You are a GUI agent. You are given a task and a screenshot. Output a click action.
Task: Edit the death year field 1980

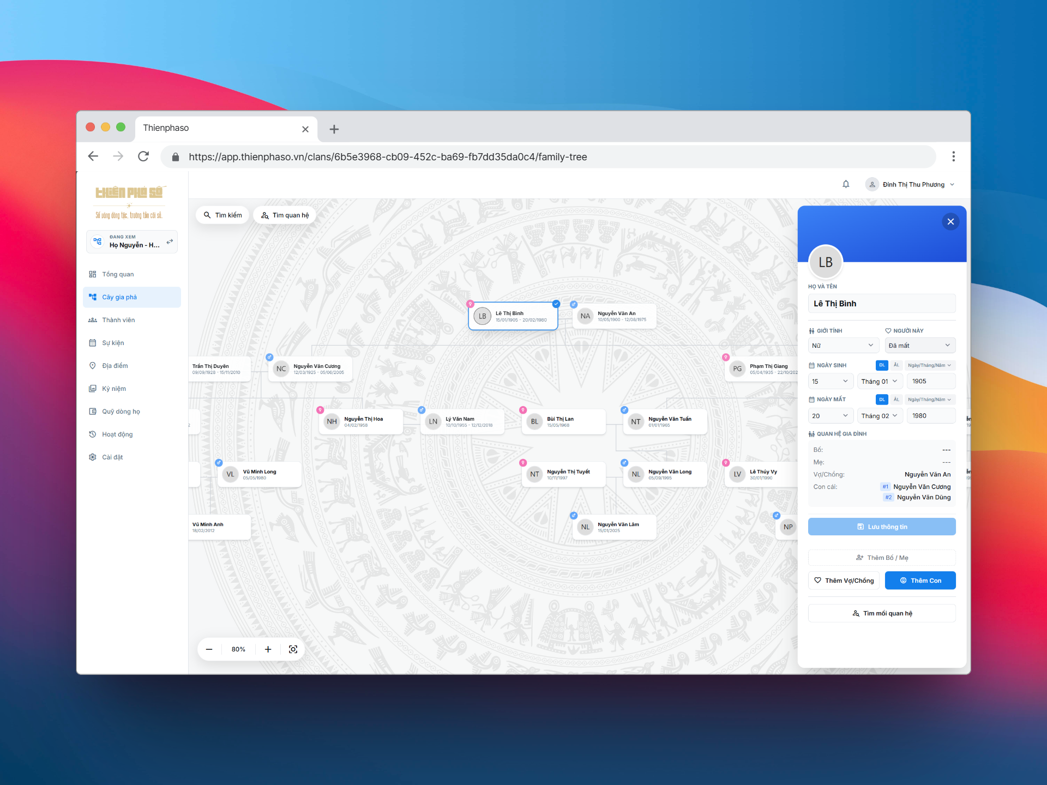(x=931, y=415)
